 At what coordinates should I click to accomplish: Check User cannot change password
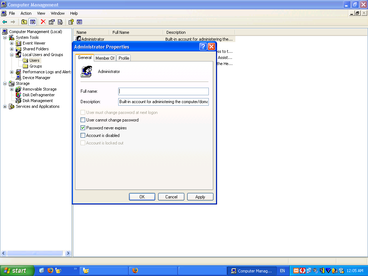(x=83, y=120)
